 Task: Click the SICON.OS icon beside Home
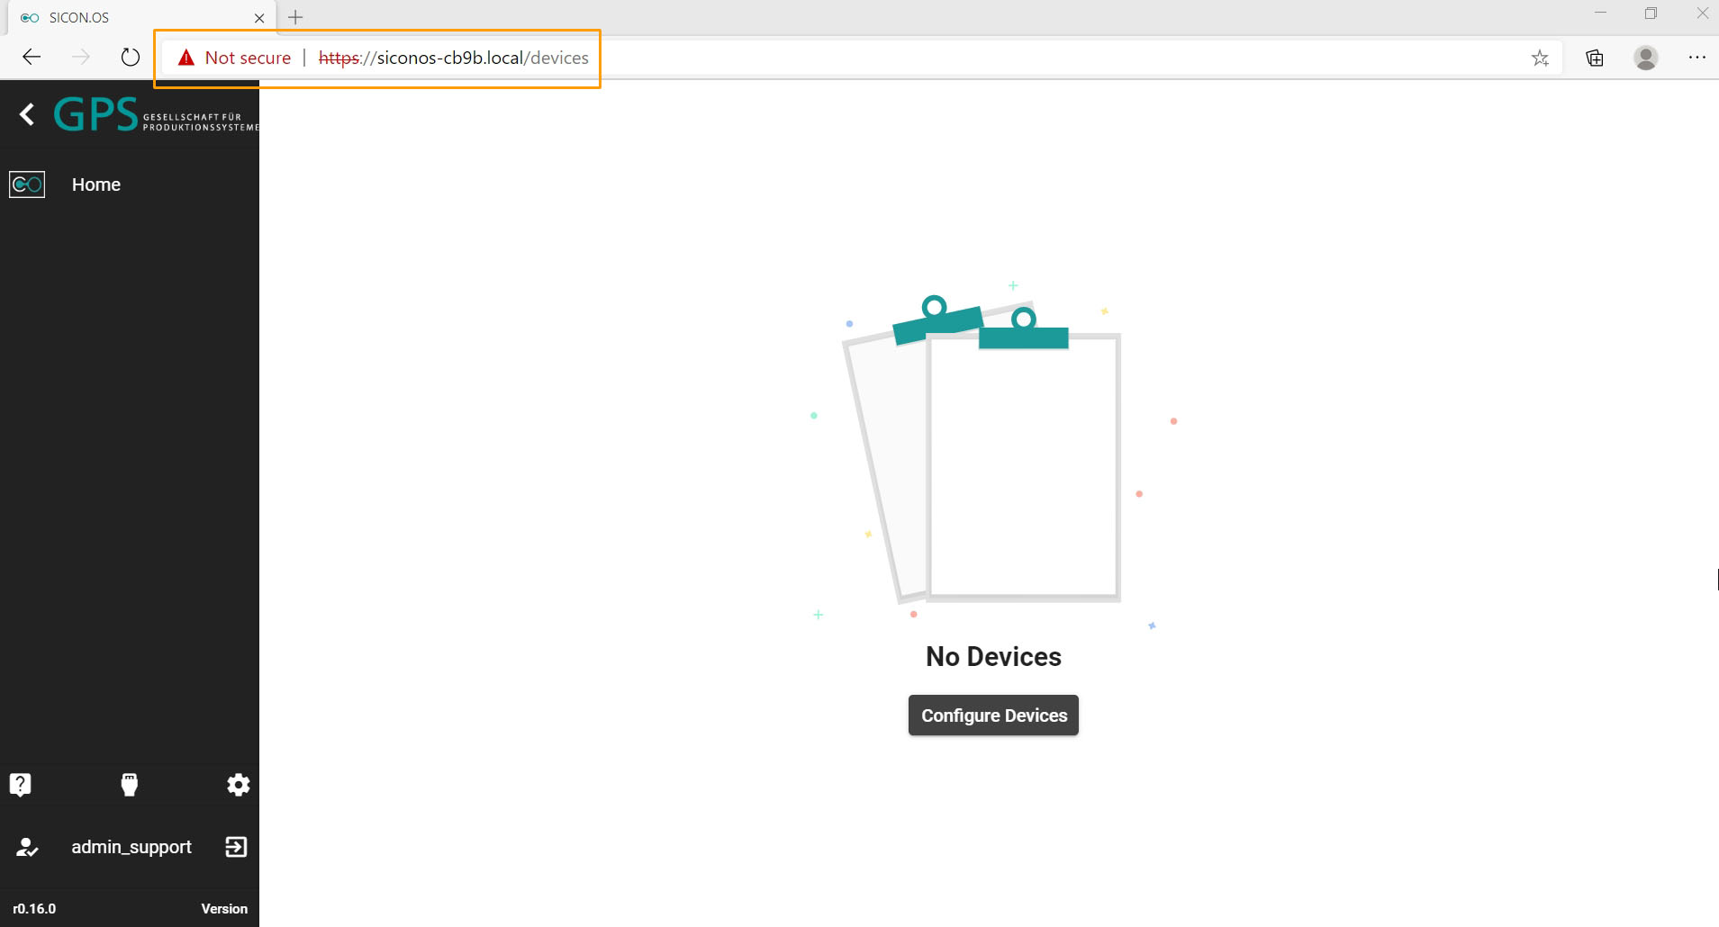click(x=27, y=184)
